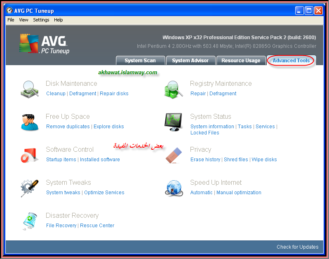Launch Explore disks tool
This screenshot has width=329, height=259.
pos(109,127)
